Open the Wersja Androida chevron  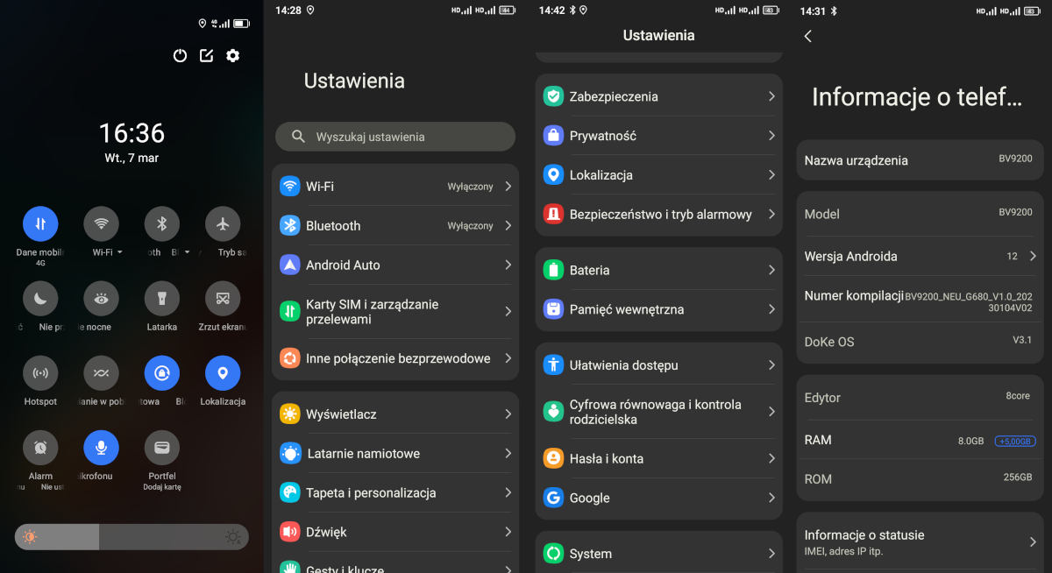click(1033, 256)
